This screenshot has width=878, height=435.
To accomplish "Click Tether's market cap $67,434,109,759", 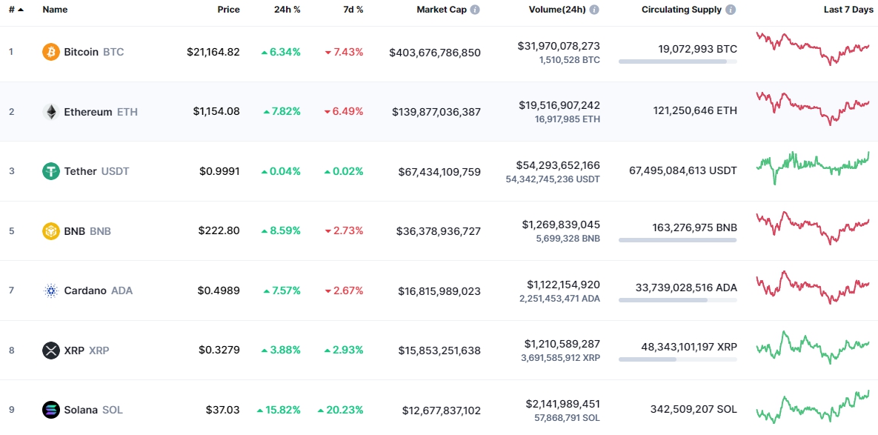I will click(x=439, y=172).
